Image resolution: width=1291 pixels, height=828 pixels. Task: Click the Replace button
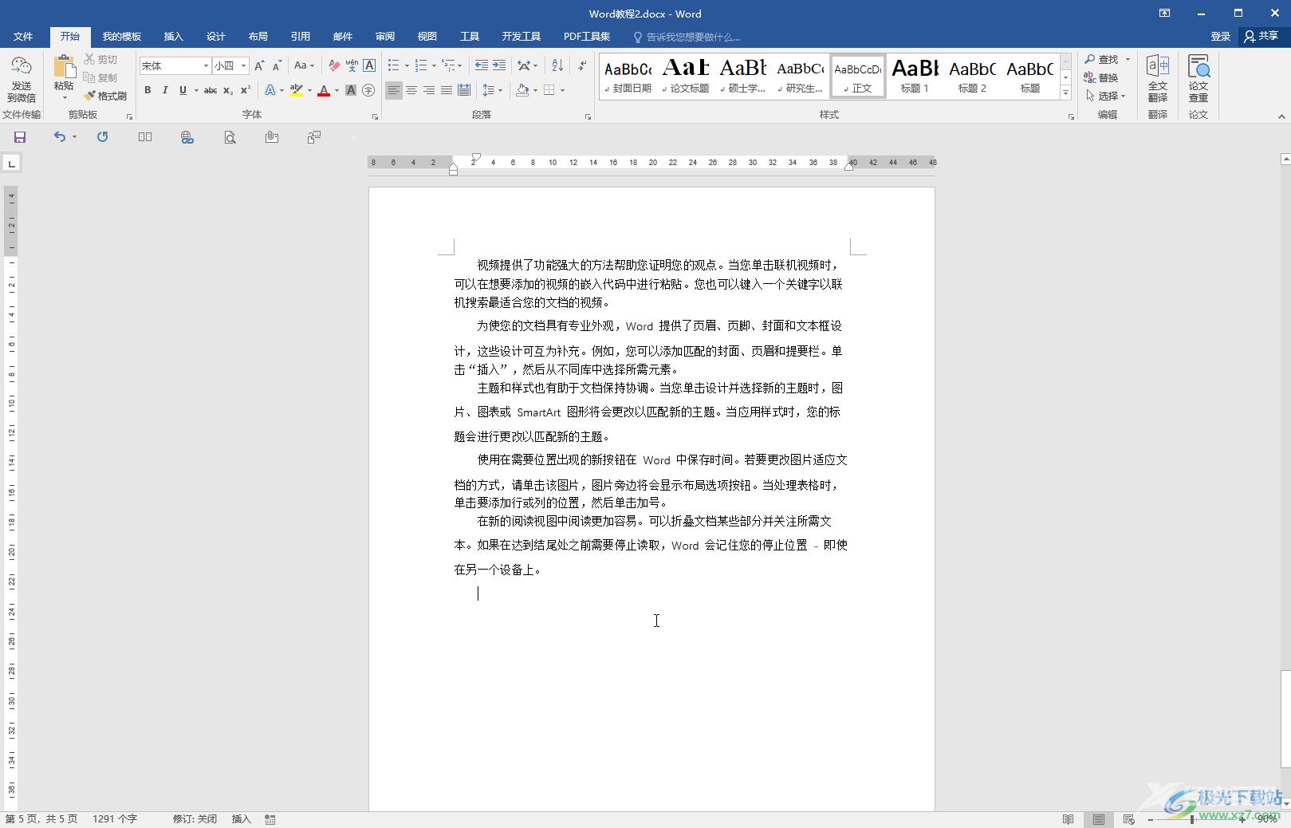point(1101,77)
